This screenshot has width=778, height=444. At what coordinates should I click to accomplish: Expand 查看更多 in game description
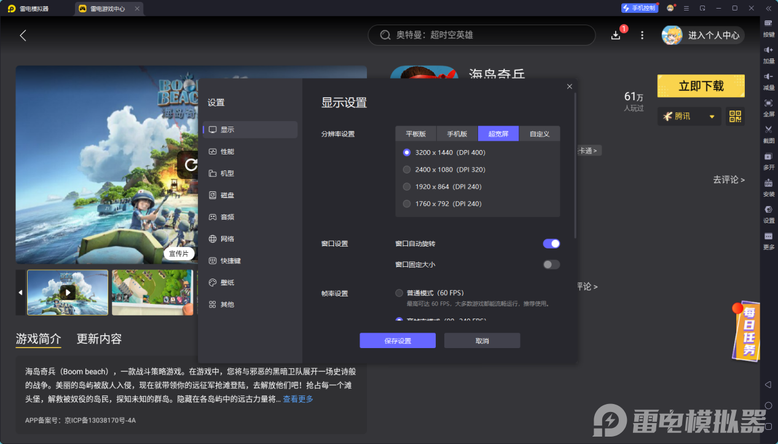(x=298, y=399)
